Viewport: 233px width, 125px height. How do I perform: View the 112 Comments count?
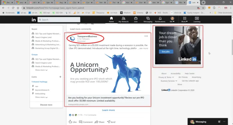click(x=90, y=115)
